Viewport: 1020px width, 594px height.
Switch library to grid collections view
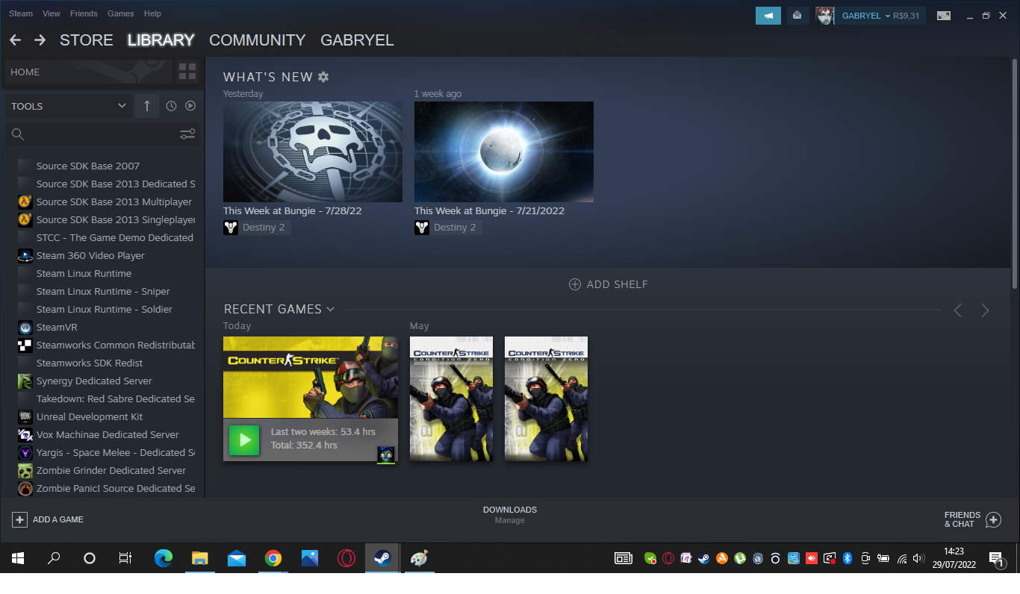[x=187, y=72]
